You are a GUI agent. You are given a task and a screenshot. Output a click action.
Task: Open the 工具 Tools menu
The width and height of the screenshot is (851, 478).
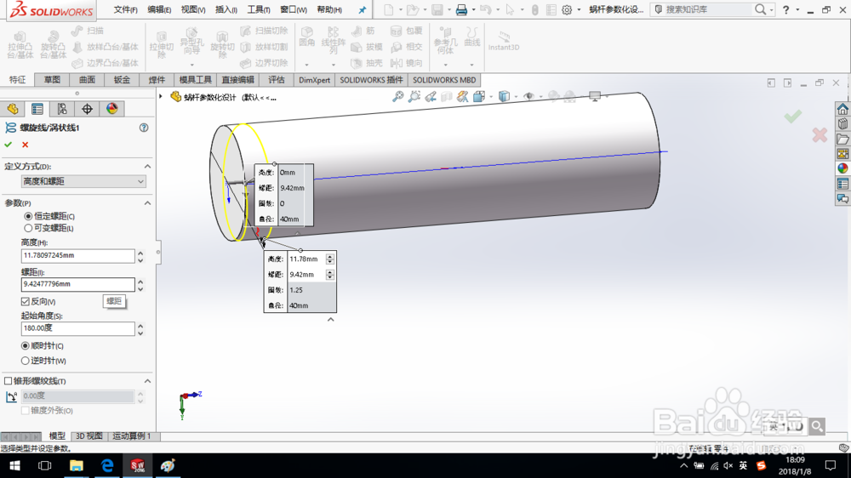(x=259, y=9)
